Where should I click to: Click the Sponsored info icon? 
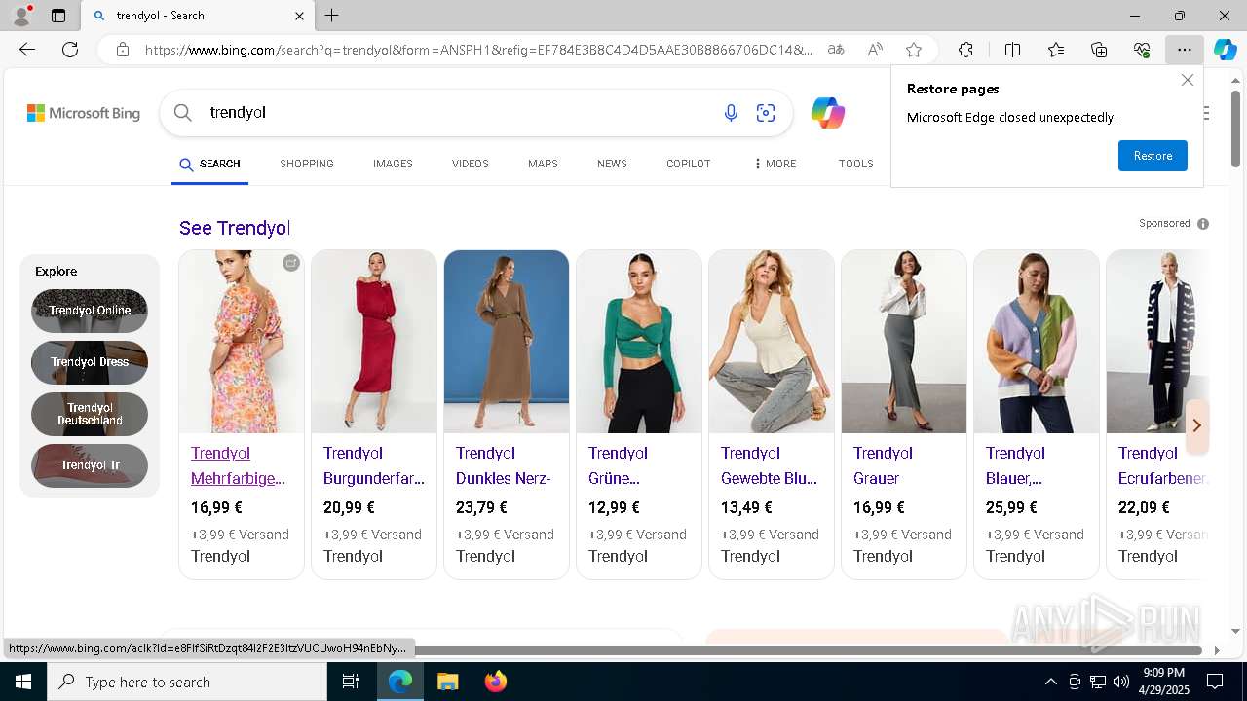(1203, 224)
